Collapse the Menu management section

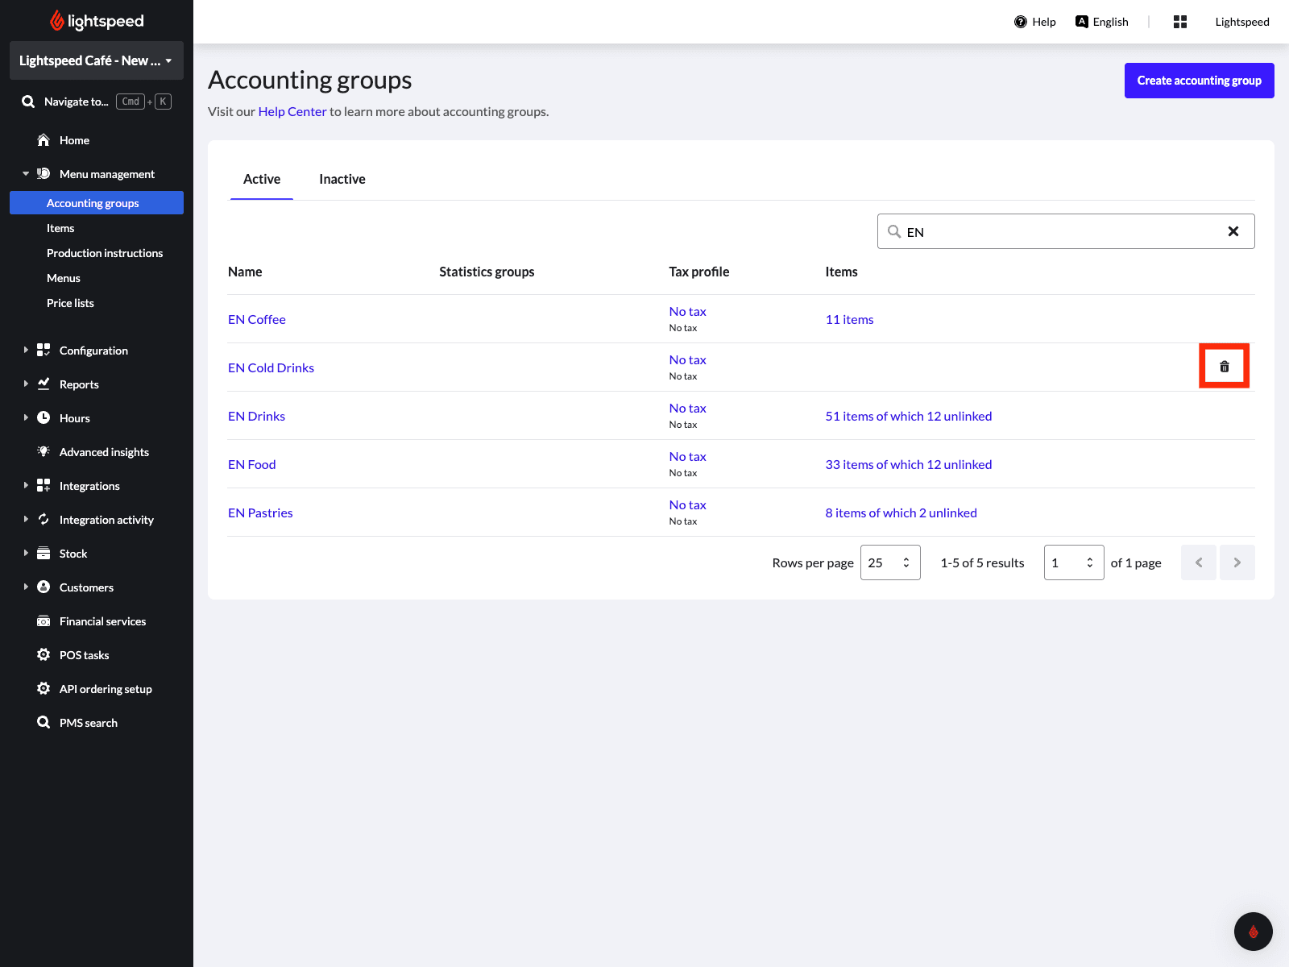click(26, 174)
